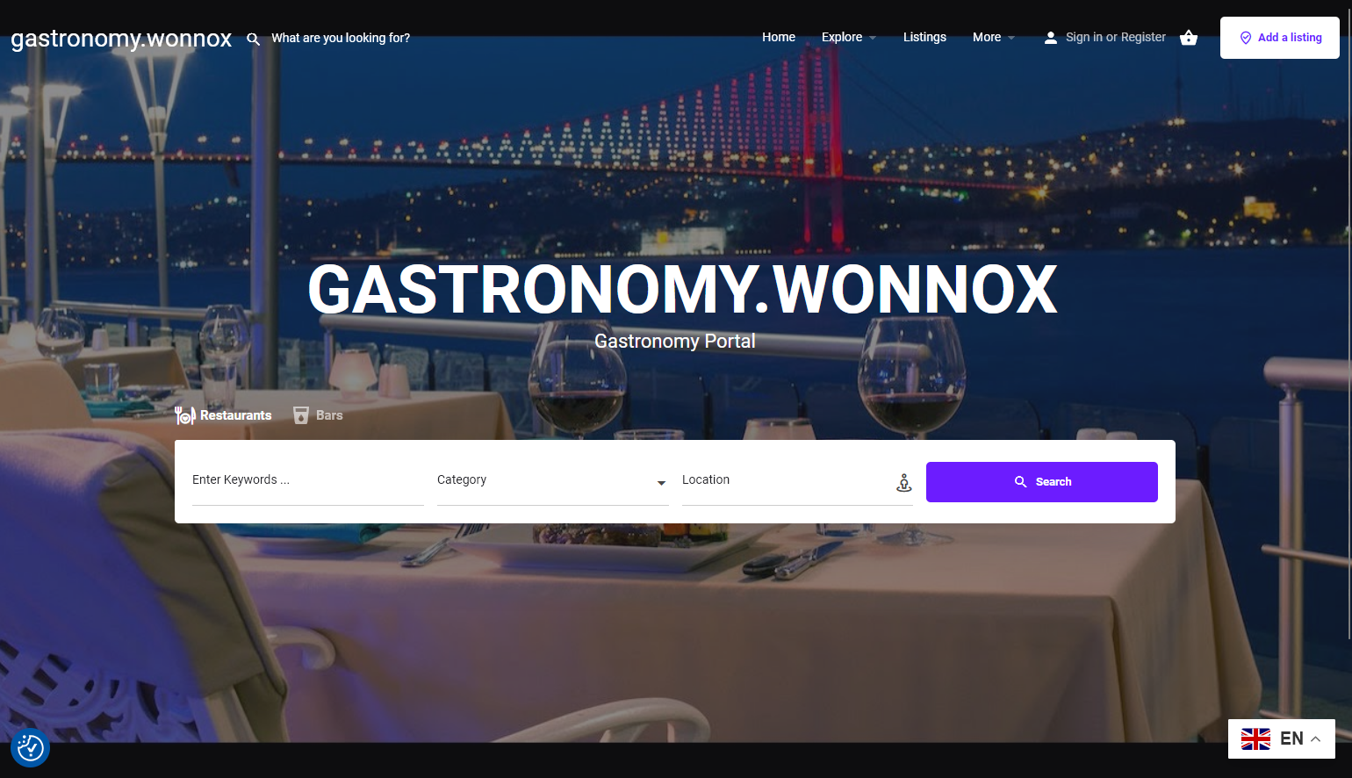Image resolution: width=1352 pixels, height=778 pixels.
Task: Click the user profile icon
Action: tap(1050, 38)
